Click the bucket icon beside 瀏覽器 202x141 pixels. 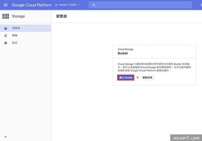pyautogui.click(x=5, y=28)
